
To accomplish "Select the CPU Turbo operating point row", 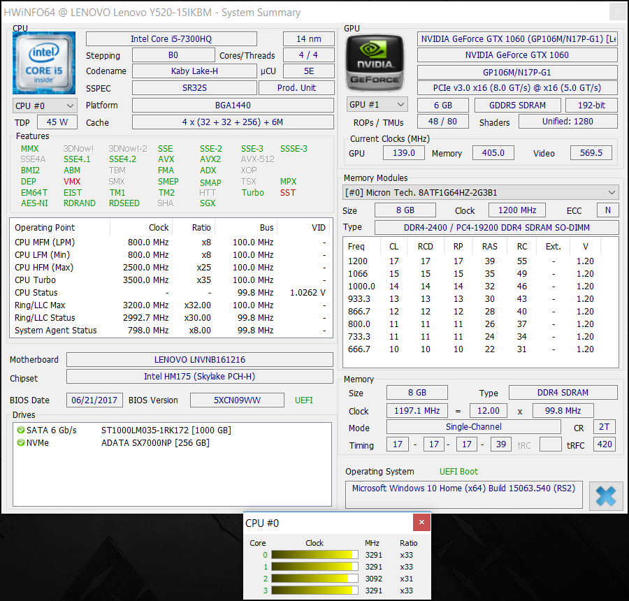I will [x=171, y=280].
